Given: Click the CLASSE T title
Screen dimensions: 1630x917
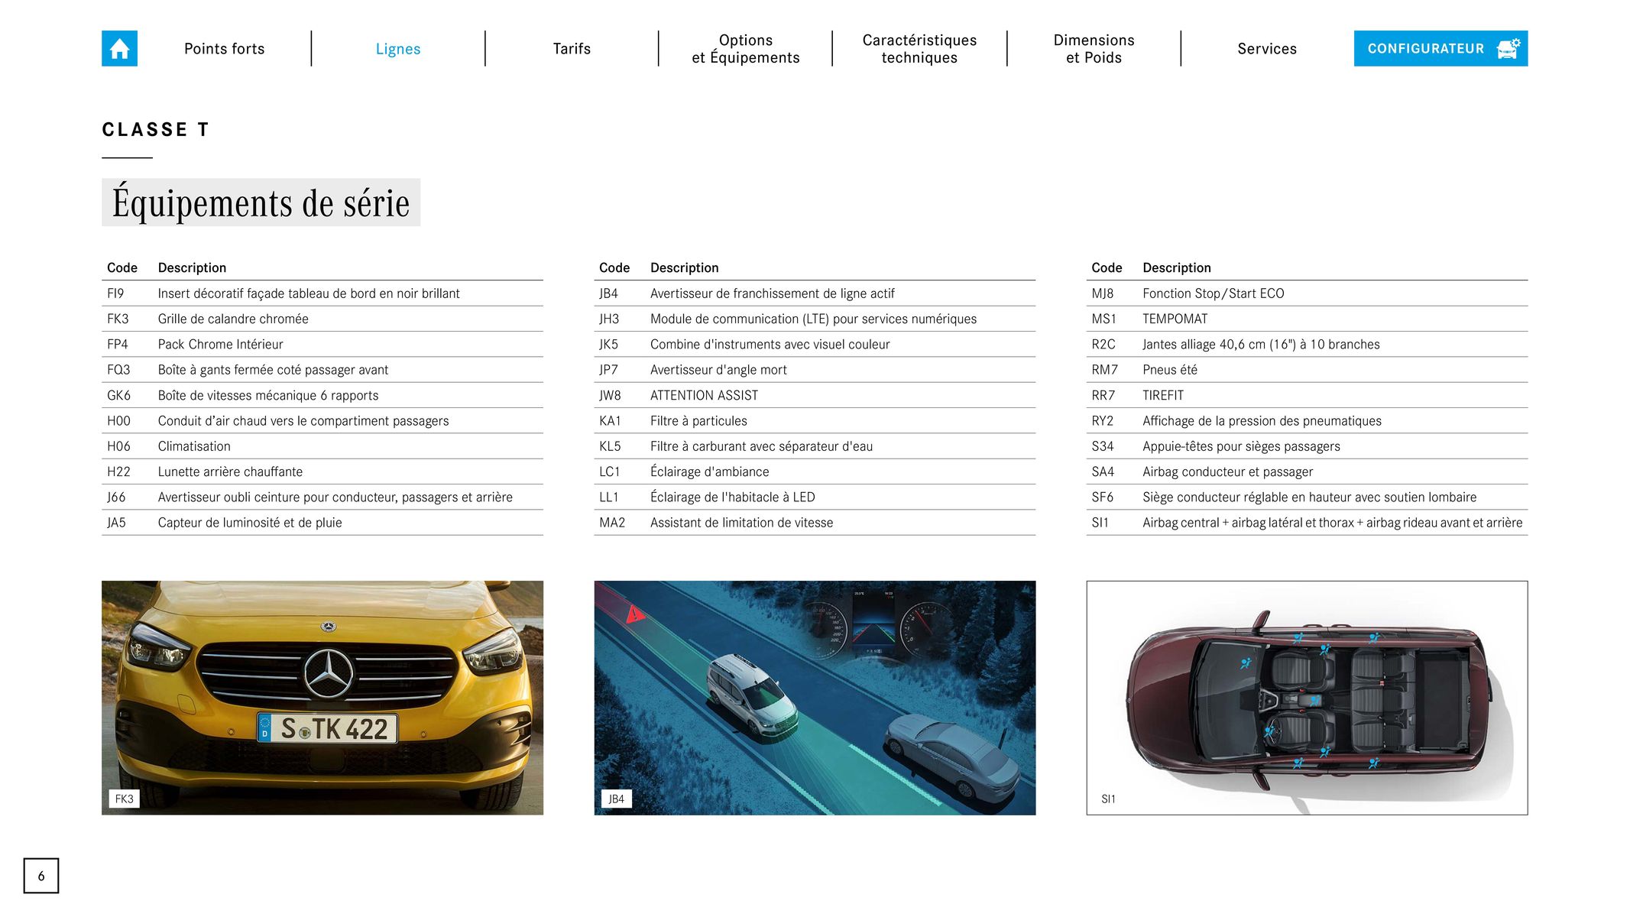Looking at the screenshot, I should (x=156, y=129).
